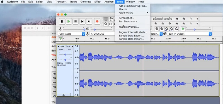Adjust the track gain slider
Image resolution: width=223 pixels, height=104 pixels.
[65, 54]
